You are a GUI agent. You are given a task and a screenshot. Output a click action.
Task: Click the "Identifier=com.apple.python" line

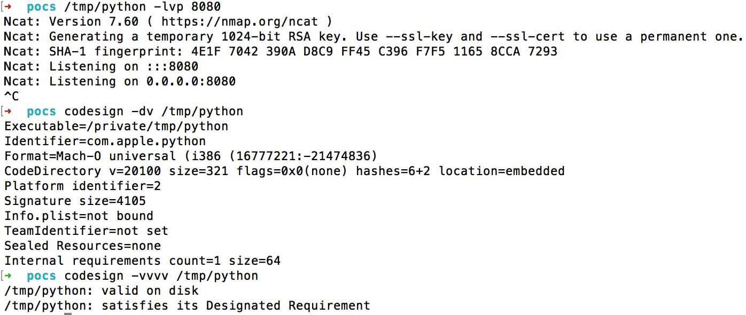pos(105,141)
